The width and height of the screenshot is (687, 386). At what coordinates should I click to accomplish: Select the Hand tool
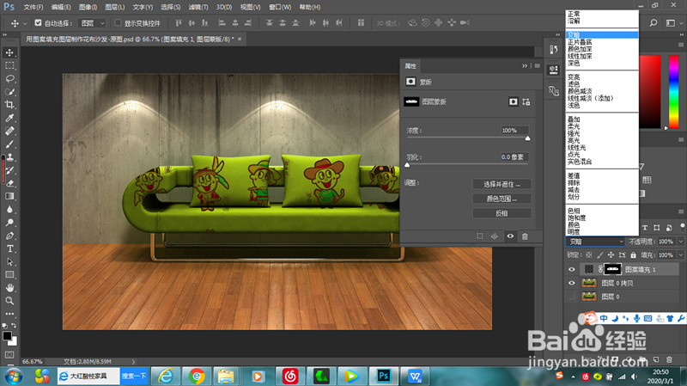point(9,288)
